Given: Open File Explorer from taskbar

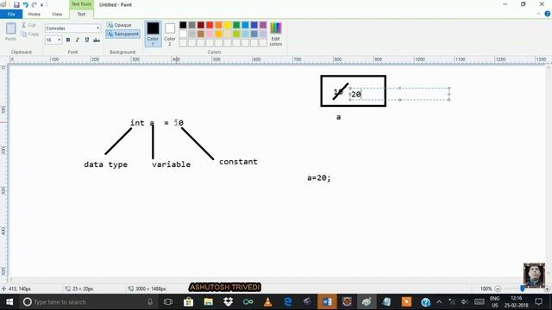Looking at the screenshot, I should pos(209,302).
